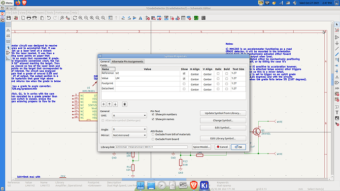Screen dimensions: 340x191
Task: Click the Spice Model button
Action: pyautogui.click(x=202, y=147)
